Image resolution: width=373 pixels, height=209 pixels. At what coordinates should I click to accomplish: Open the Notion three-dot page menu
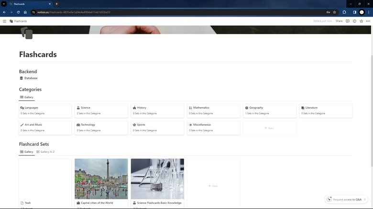(x=368, y=21)
